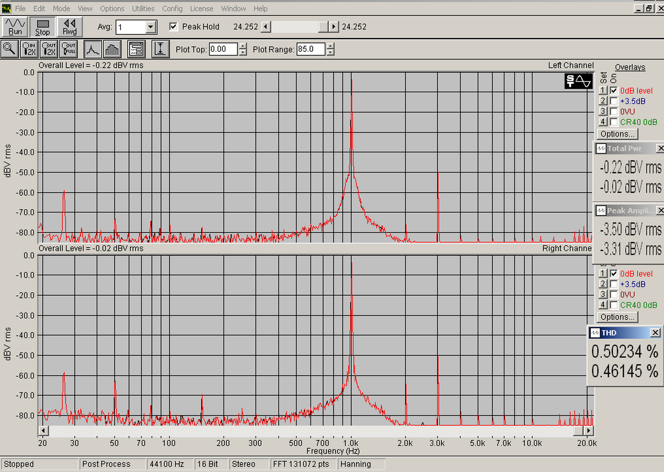The width and height of the screenshot is (664, 472).
Task: Select the magnifying glass zoom tool
Action: coord(9,49)
